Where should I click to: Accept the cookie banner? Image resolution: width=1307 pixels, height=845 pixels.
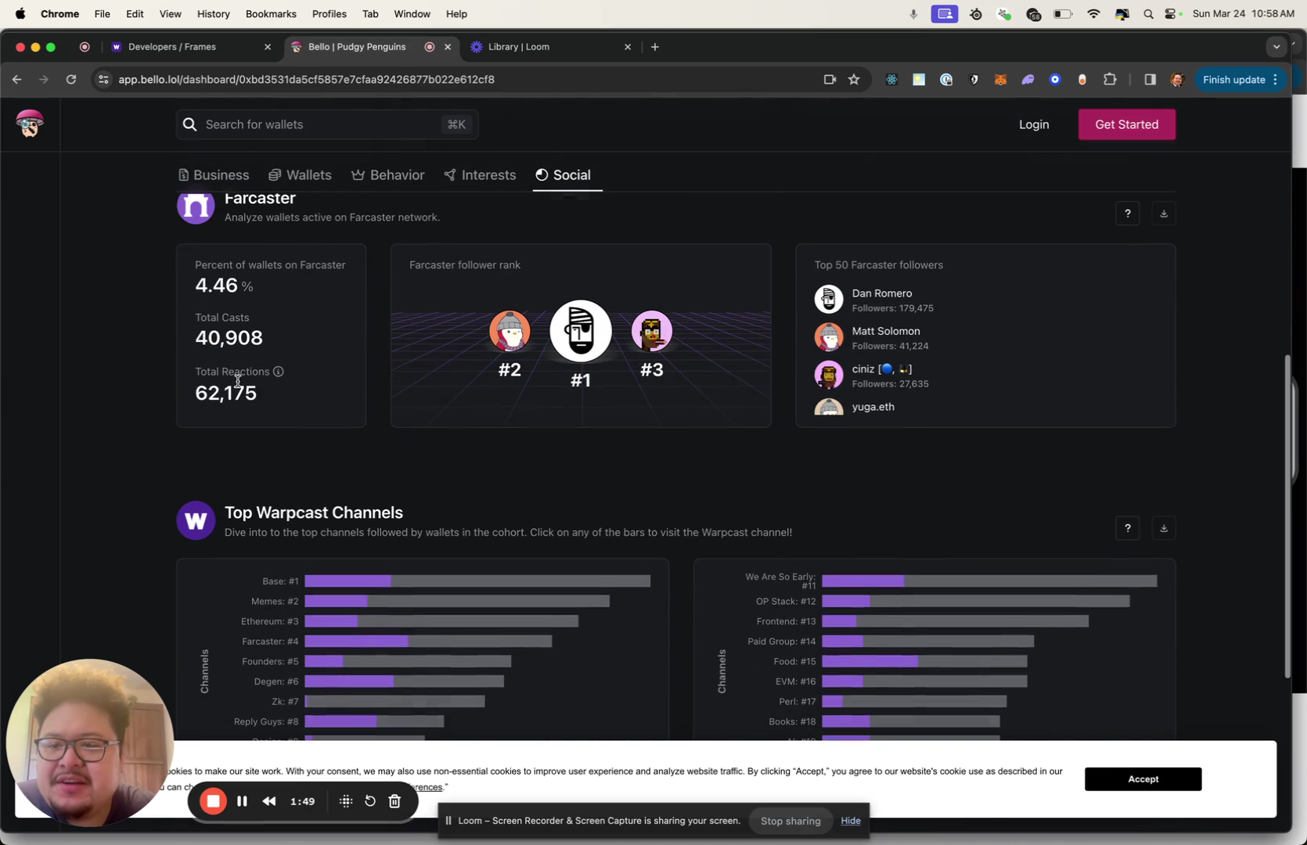coord(1143,779)
